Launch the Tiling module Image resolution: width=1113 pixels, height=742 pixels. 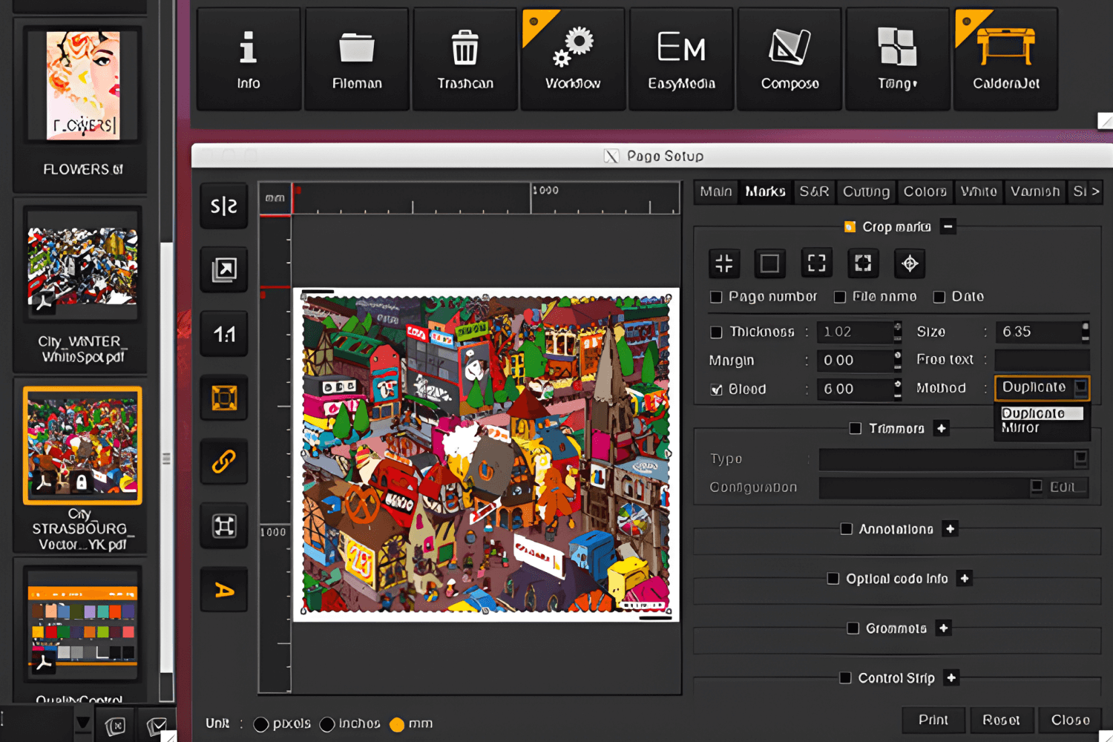[x=898, y=59]
